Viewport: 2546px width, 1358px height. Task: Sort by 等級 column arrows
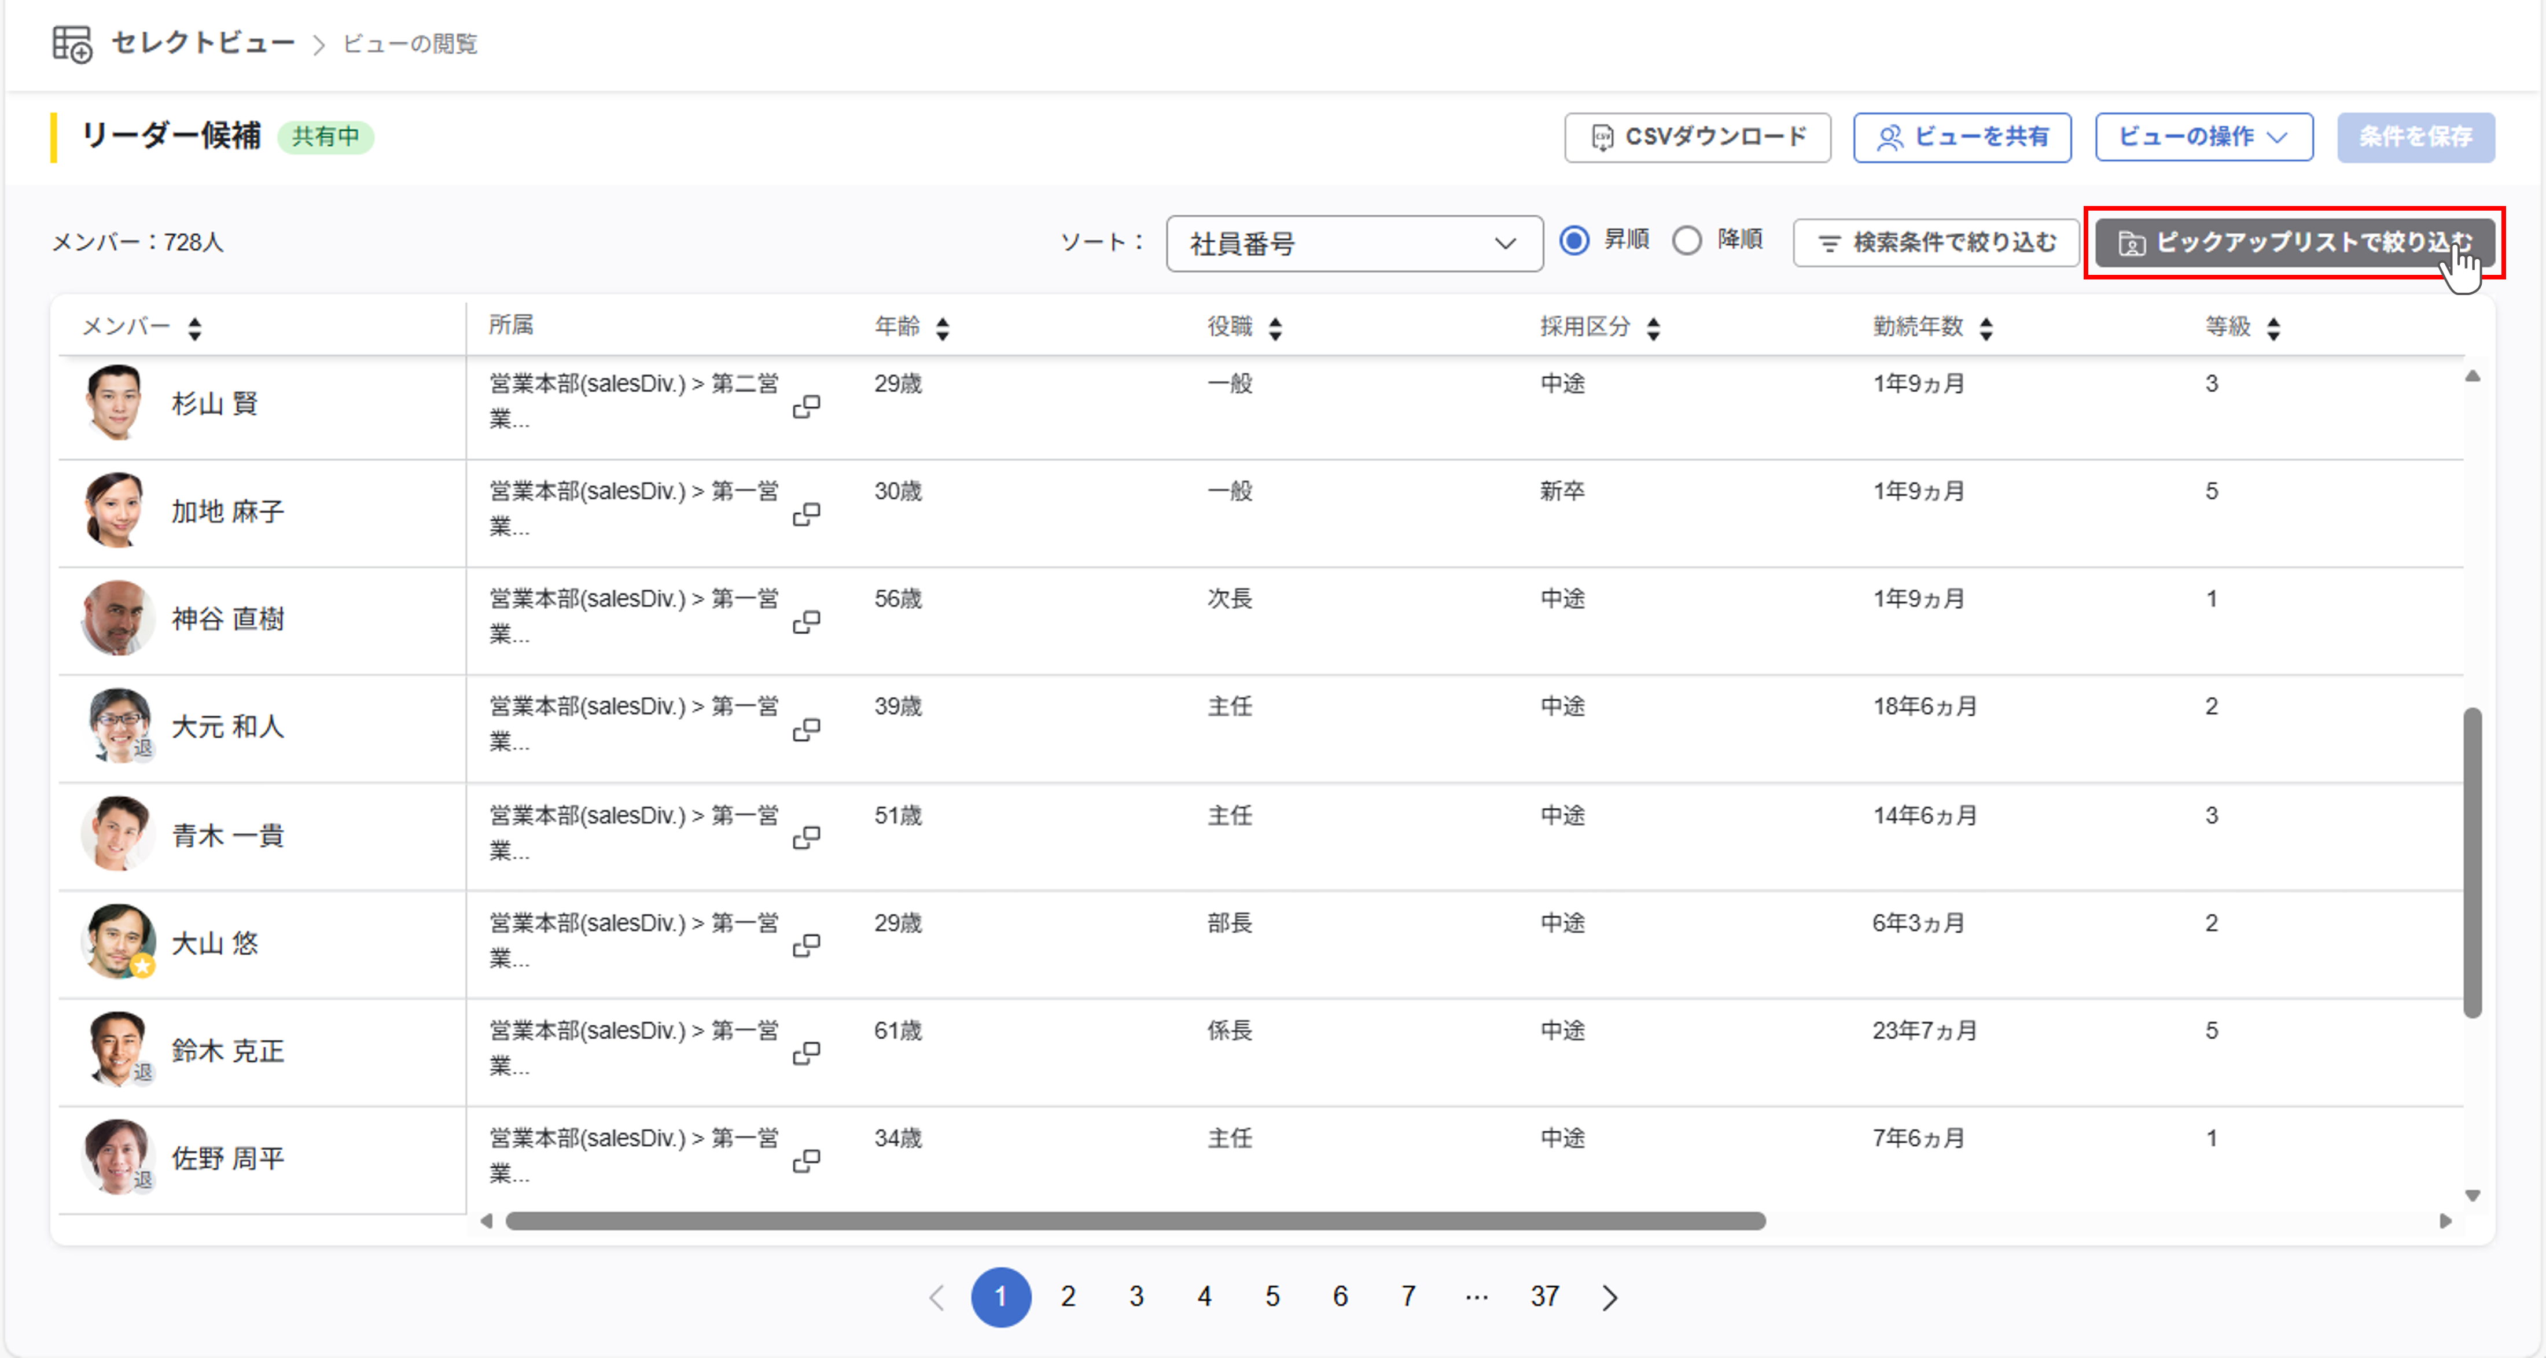tap(2273, 328)
